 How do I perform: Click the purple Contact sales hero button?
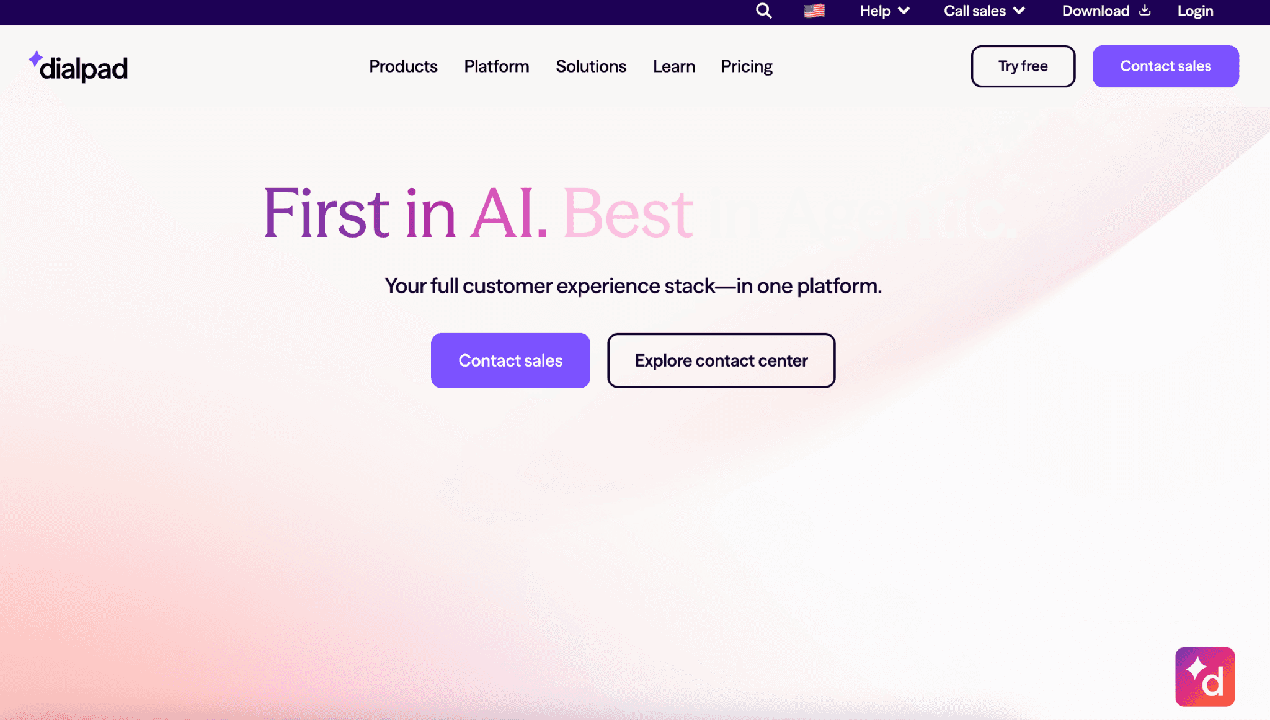[x=510, y=360]
